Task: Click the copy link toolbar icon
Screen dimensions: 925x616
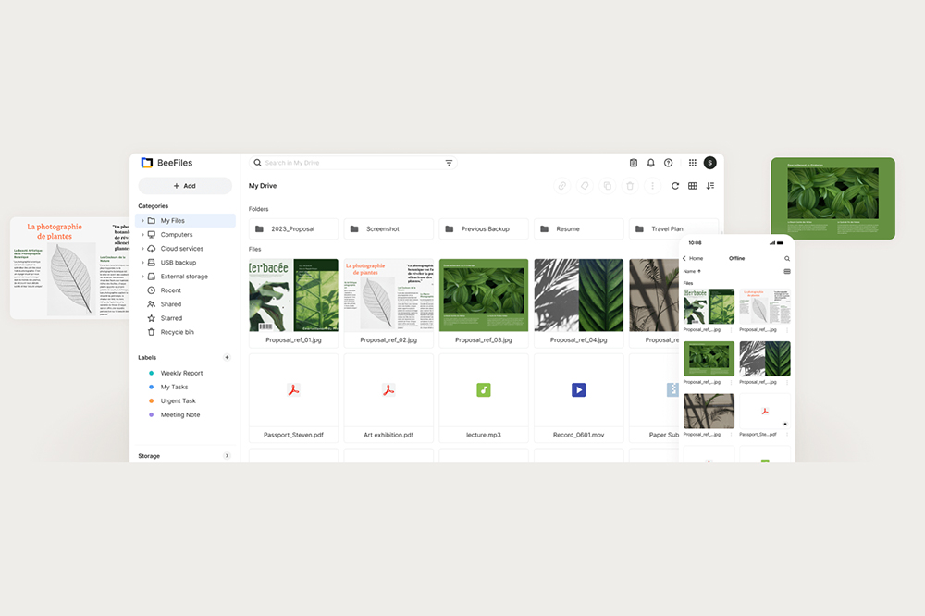Action: pyautogui.click(x=562, y=186)
